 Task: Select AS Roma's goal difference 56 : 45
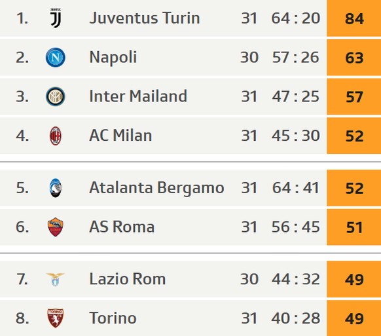click(295, 227)
